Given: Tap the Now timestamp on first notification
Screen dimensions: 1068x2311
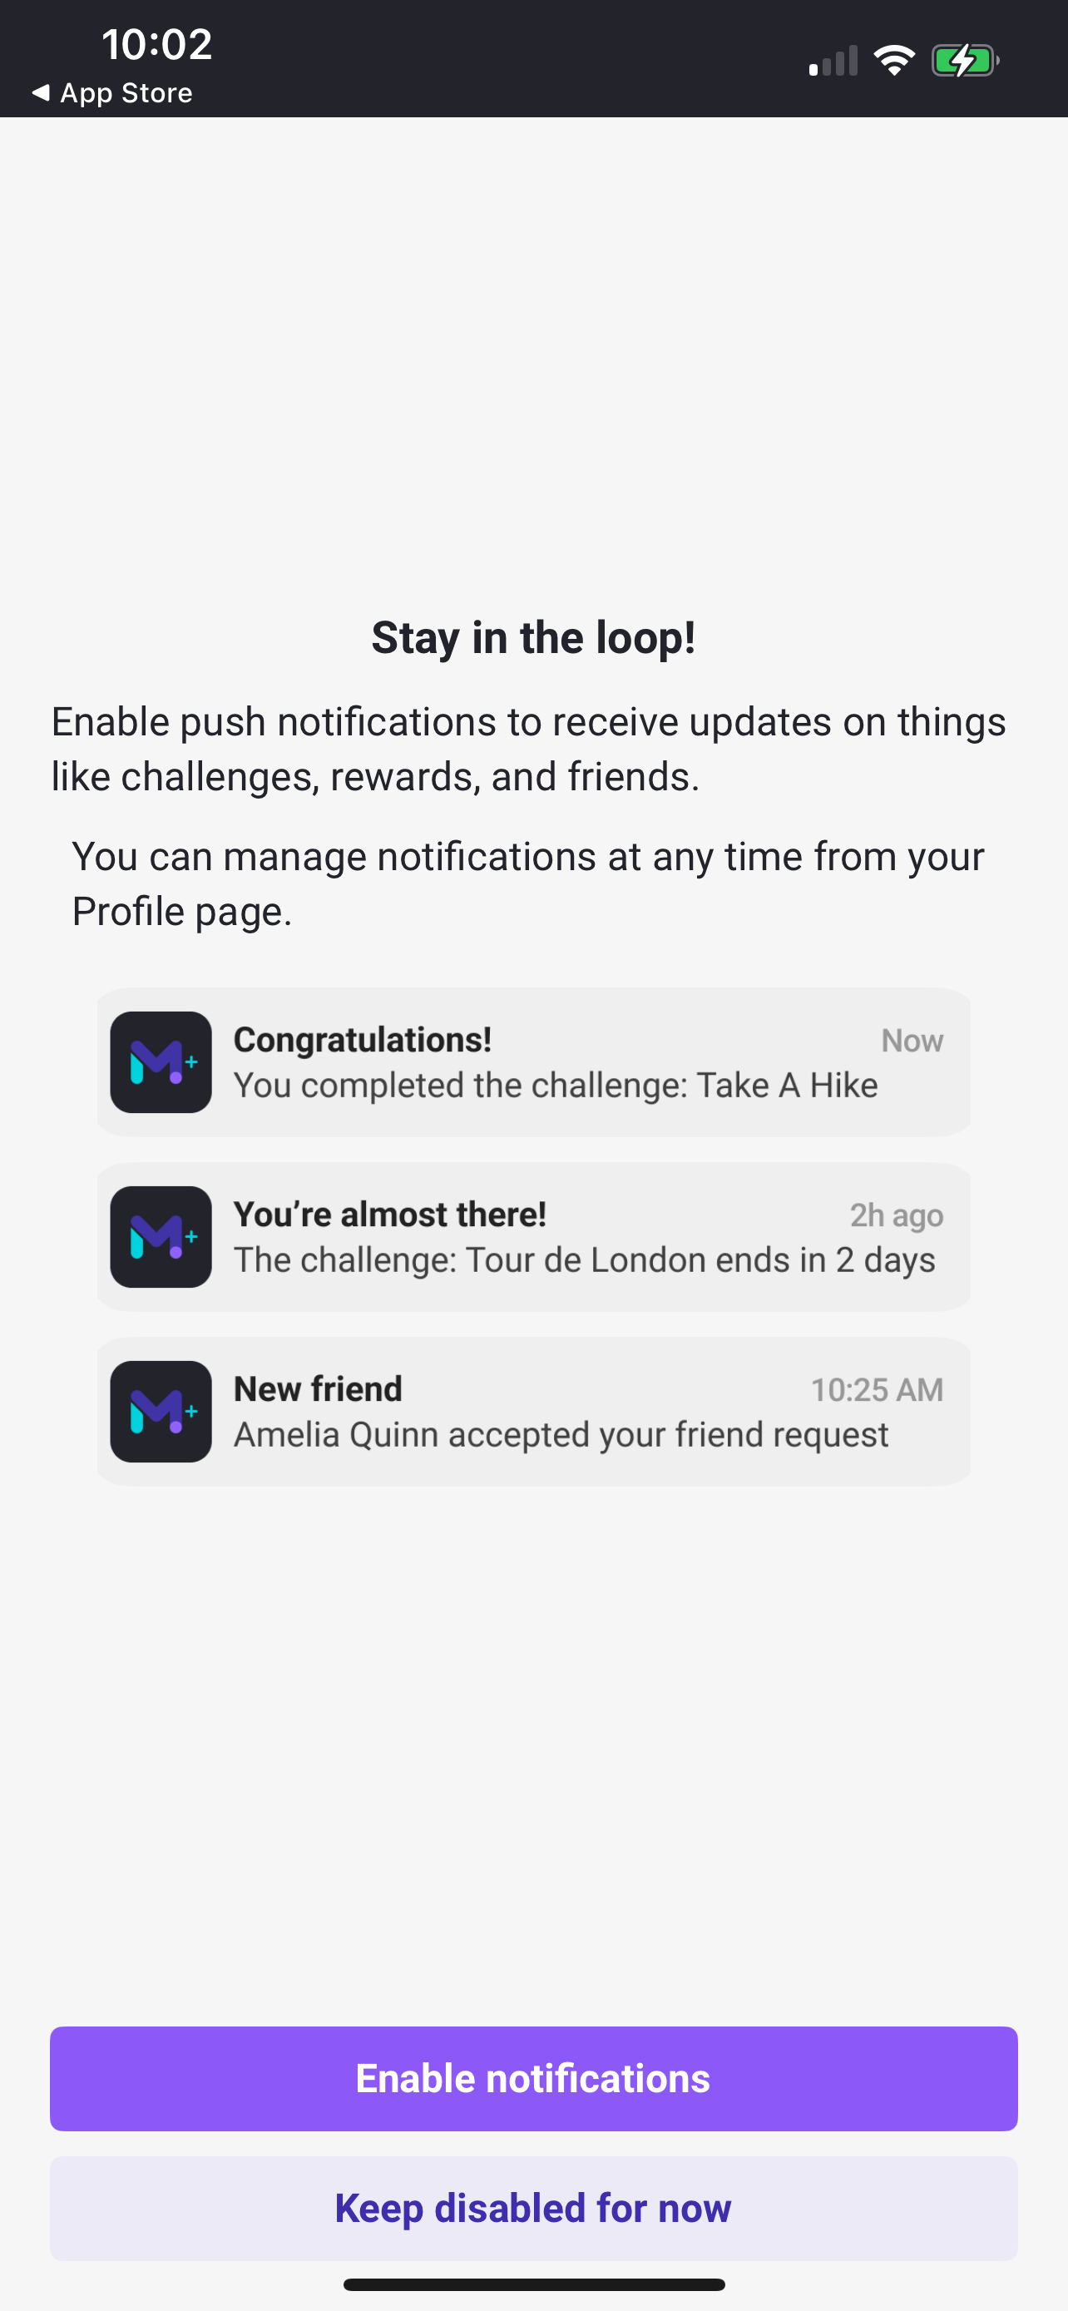Looking at the screenshot, I should click(x=912, y=1041).
